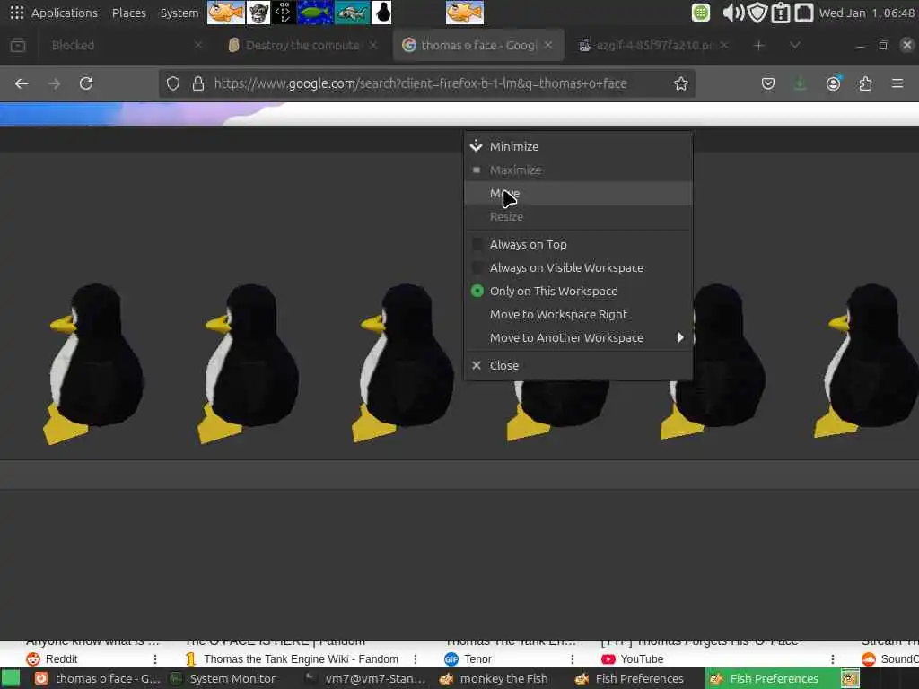Close the Destroy the computer tab
919x689 pixels.
click(x=372, y=45)
